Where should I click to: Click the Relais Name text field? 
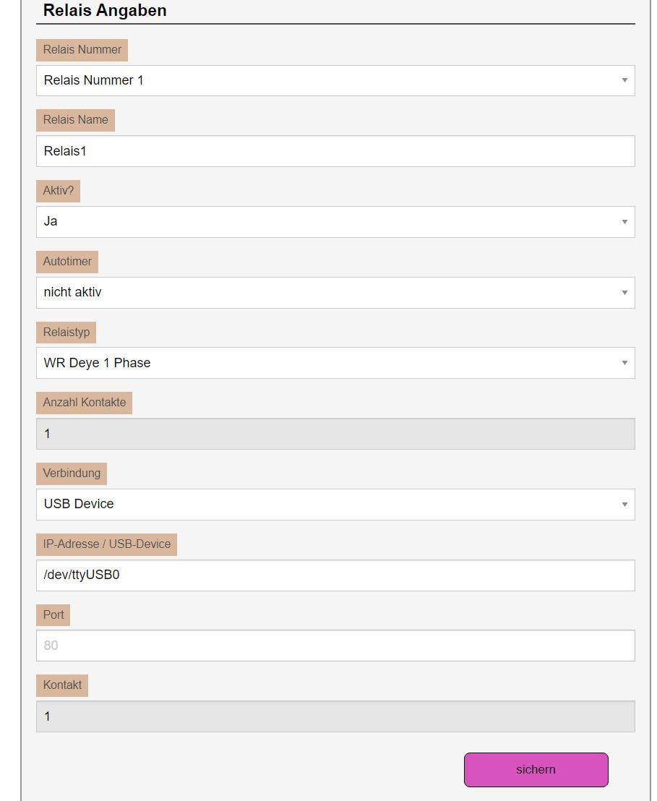pyautogui.click(x=335, y=151)
